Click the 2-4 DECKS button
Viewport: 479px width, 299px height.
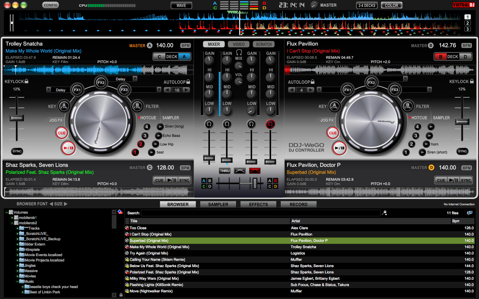367,5
